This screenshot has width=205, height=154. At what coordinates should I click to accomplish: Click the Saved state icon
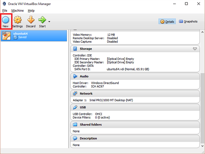click(x=15, y=37)
